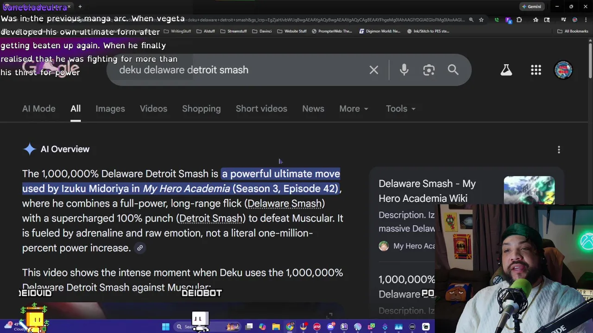Switch to Images results tab

110,109
